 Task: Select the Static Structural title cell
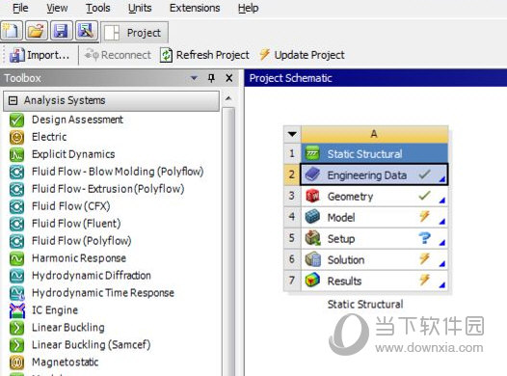[374, 154]
